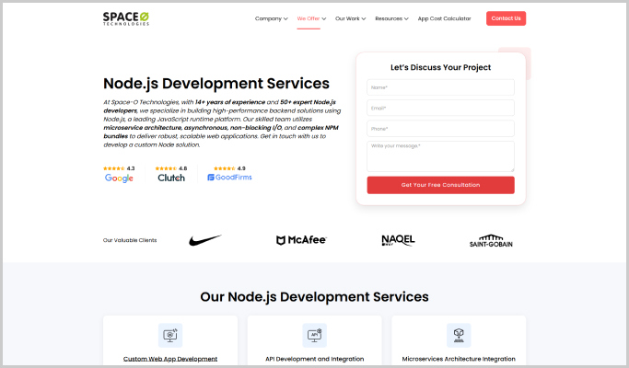Focus the Email input field
Image resolution: width=629 pixels, height=368 pixels.
440,108
